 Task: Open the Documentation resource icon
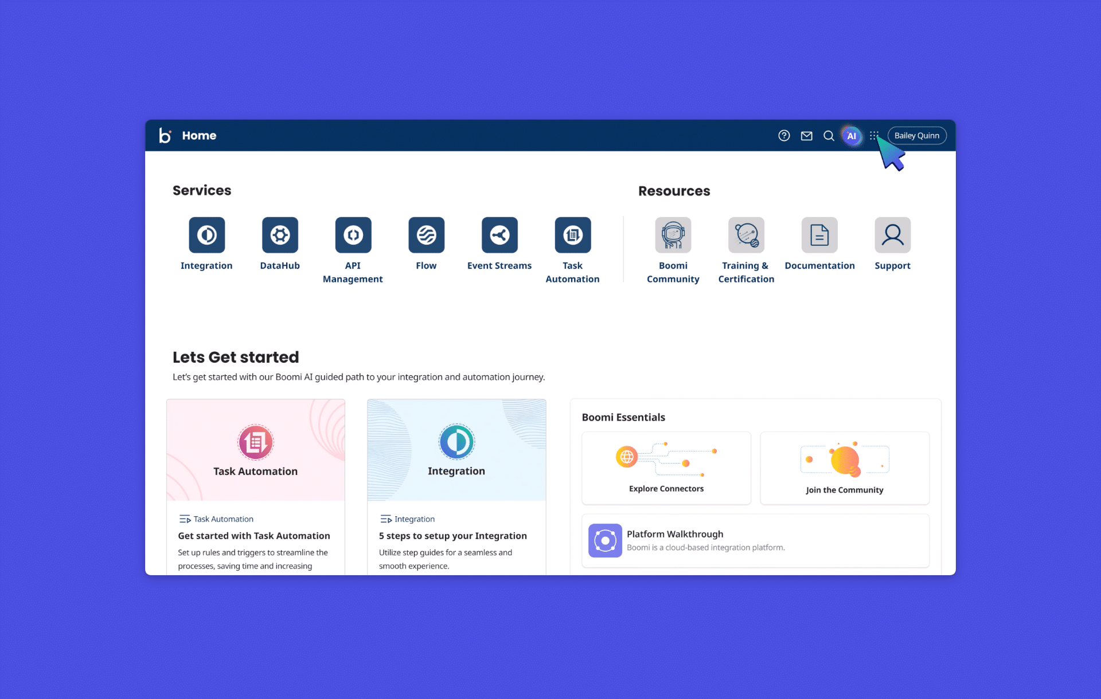819,235
